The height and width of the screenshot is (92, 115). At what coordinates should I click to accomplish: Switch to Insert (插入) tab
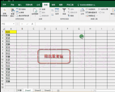(x=20, y=5)
